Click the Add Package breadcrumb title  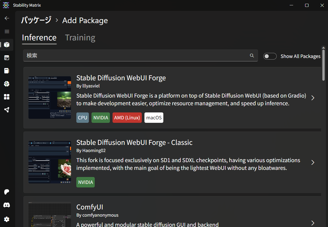click(85, 20)
